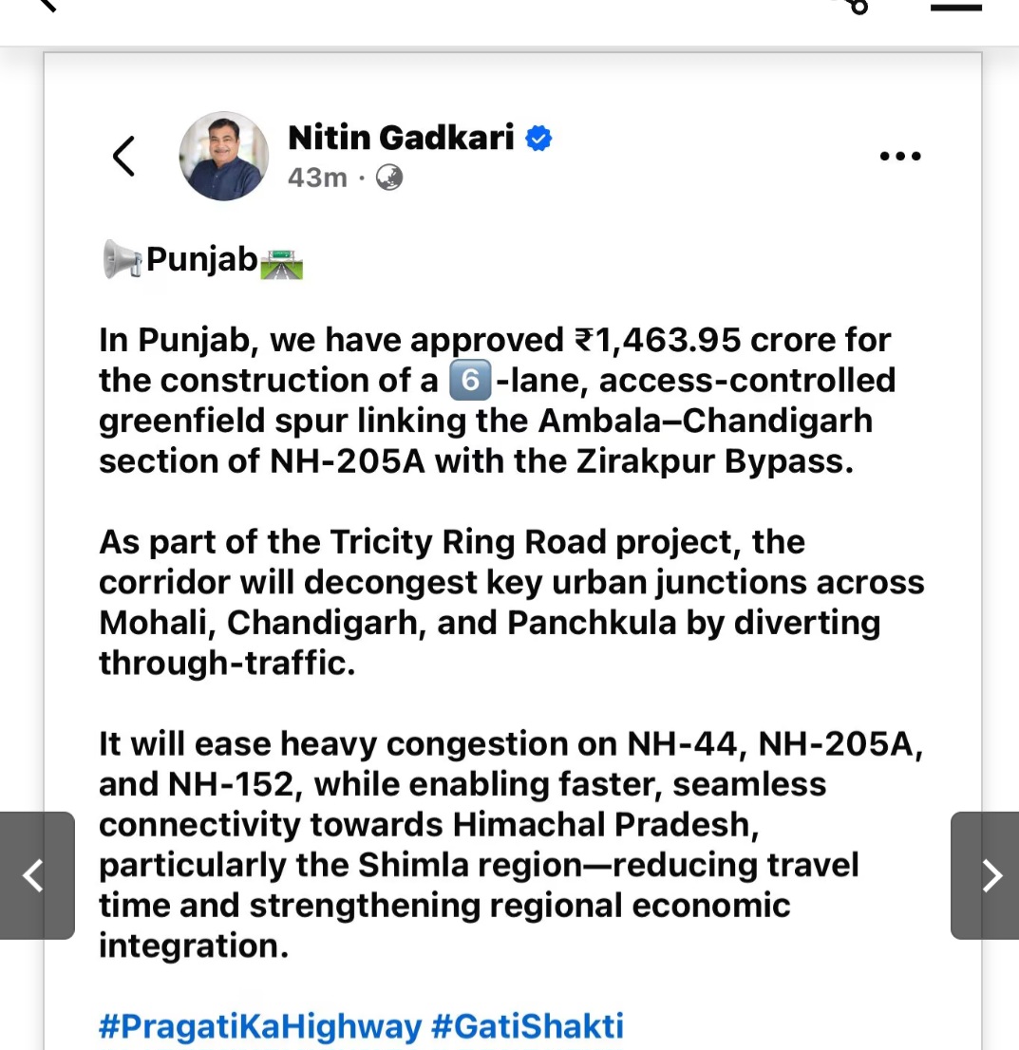
Task: View Nitin Gadkari's profile picture
Action: click(224, 156)
